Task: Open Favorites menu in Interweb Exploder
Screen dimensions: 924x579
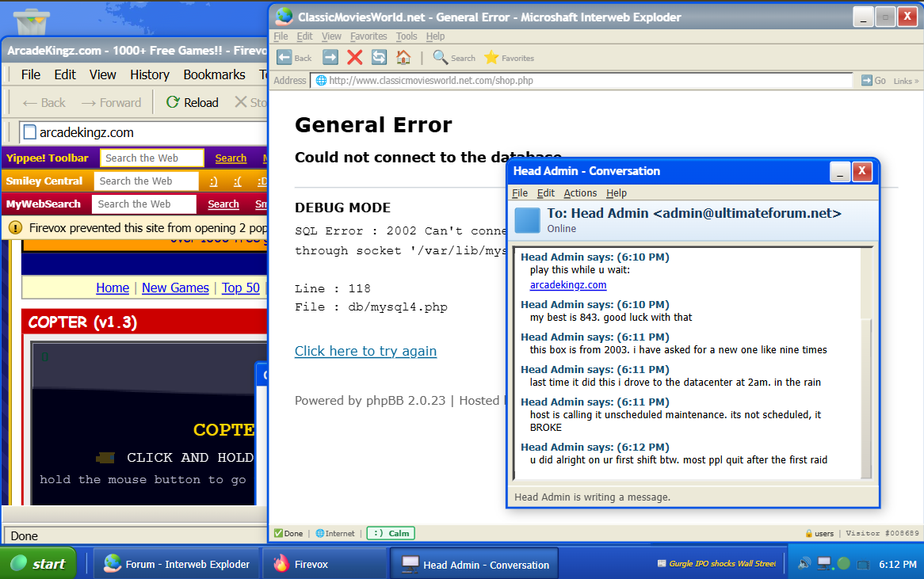Action: tap(368, 36)
